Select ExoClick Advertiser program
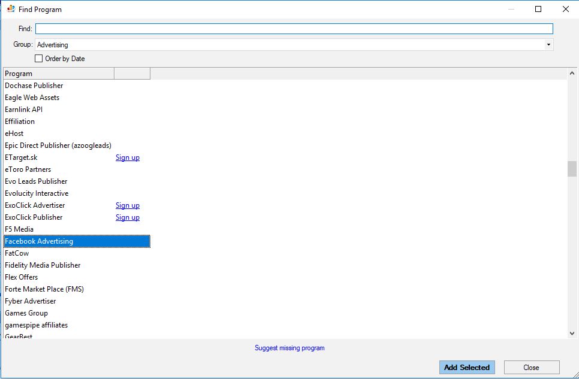 [x=35, y=205]
